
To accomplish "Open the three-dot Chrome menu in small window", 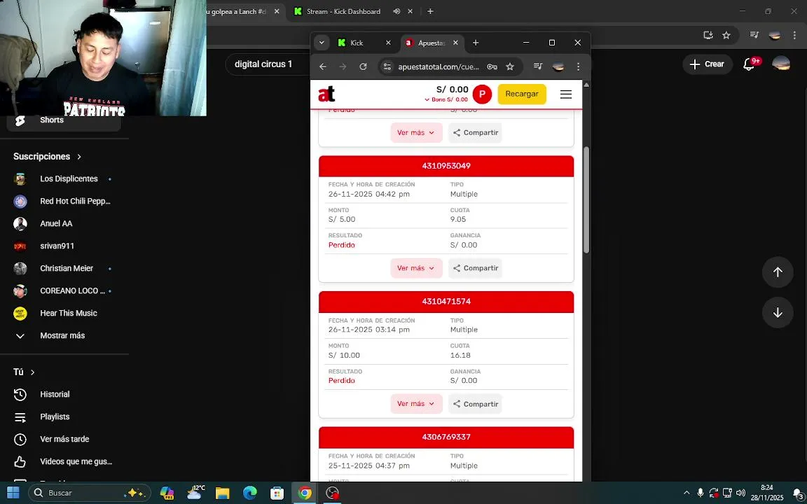I will click(x=578, y=66).
